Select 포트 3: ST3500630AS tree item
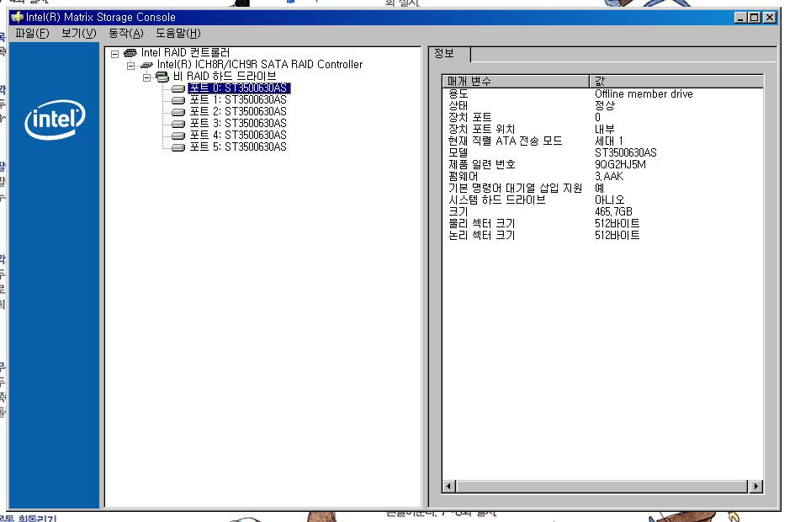The image size is (795, 522). (x=238, y=123)
